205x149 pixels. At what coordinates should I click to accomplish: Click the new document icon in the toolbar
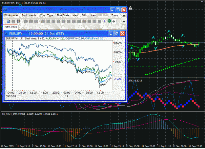[8, 21]
